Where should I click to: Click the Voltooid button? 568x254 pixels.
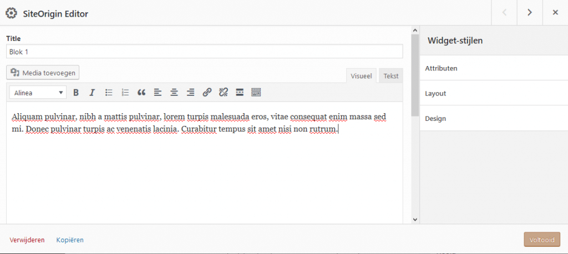542,240
